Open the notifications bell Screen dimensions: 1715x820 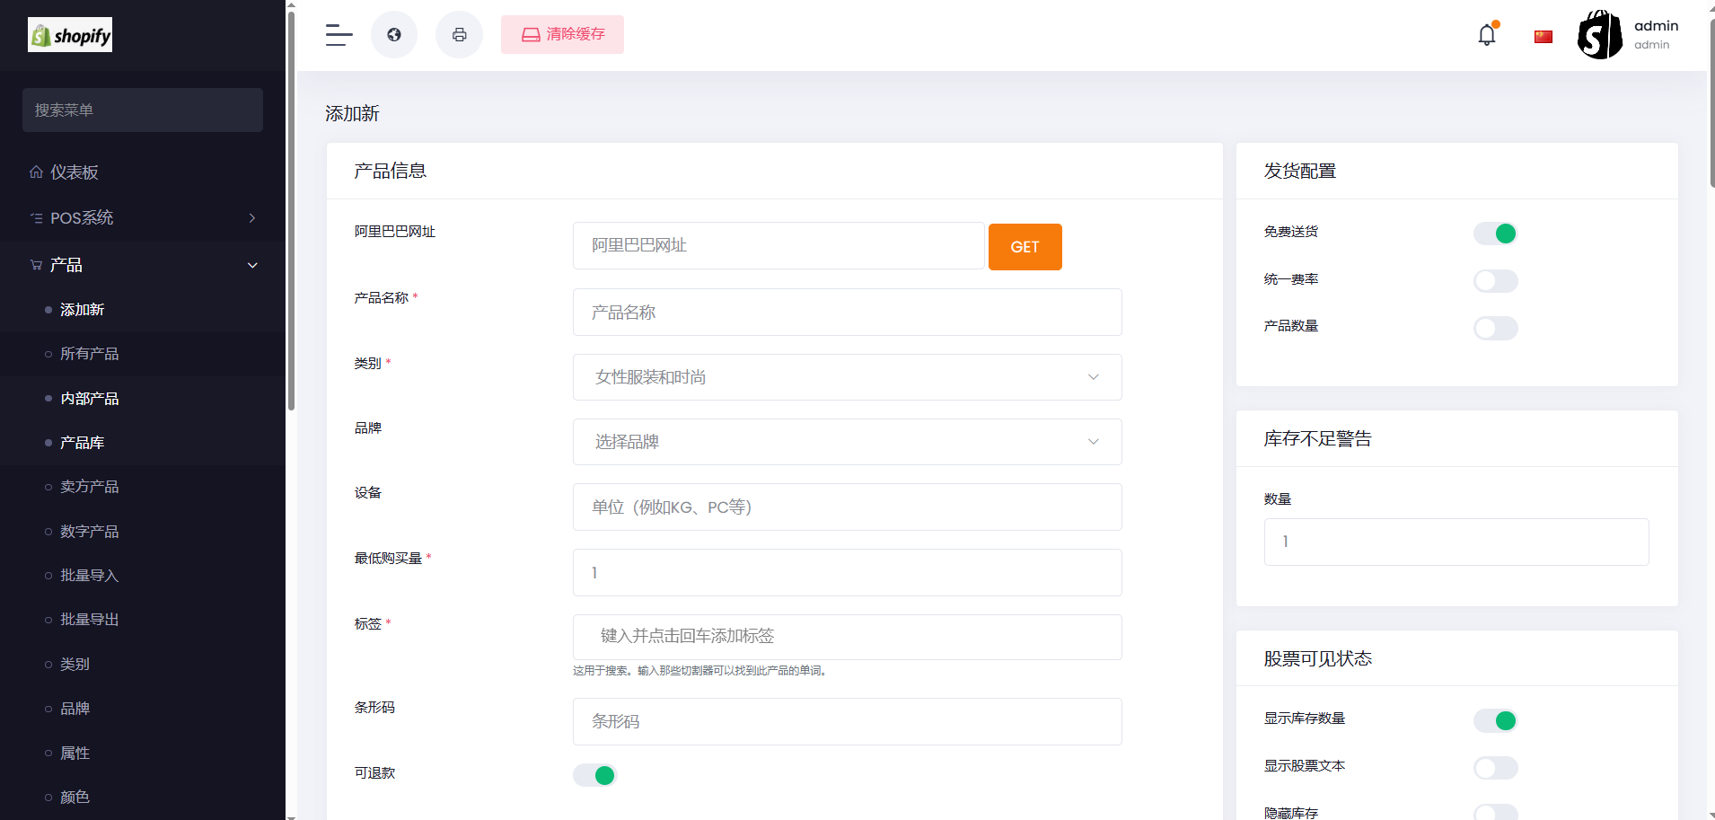1487,35
